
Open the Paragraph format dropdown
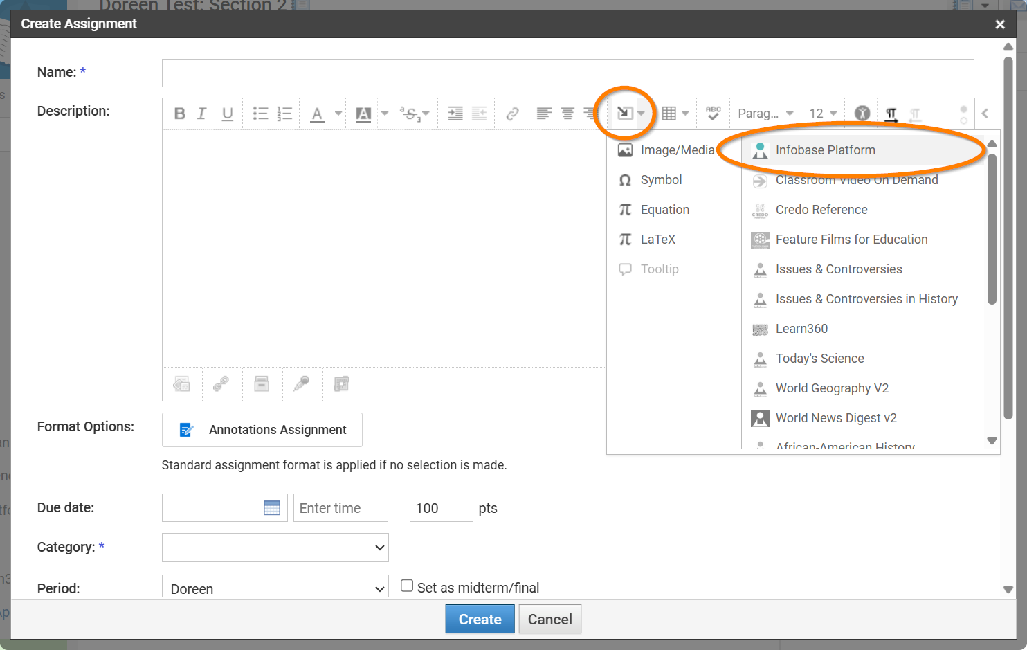765,114
